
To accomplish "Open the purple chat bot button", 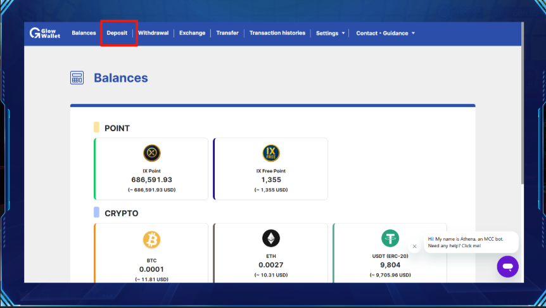I will point(508,267).
